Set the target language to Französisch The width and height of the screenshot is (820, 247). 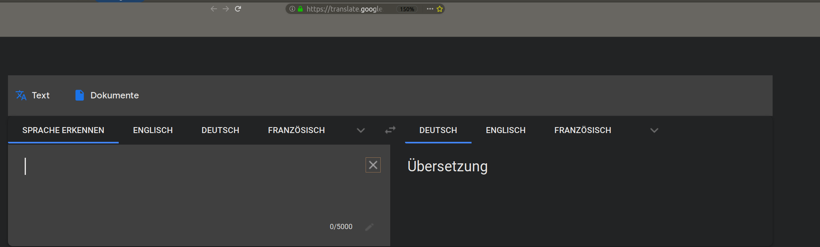tap(583, 130)
